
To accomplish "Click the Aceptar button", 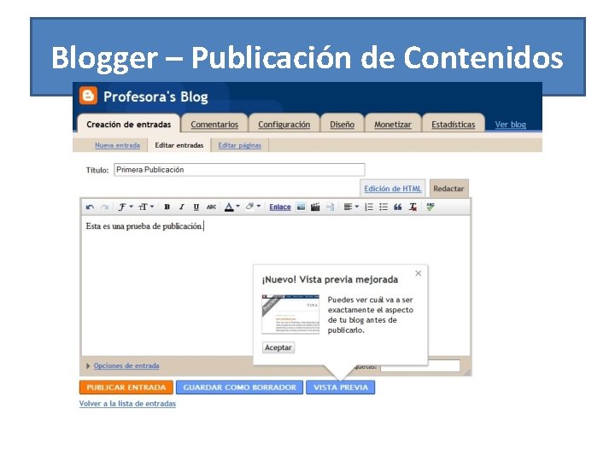I will 278,347.
